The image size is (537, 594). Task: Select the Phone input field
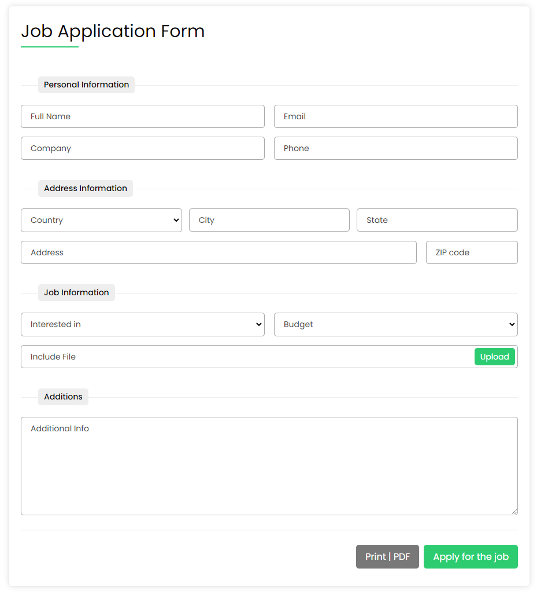point(395,148)
